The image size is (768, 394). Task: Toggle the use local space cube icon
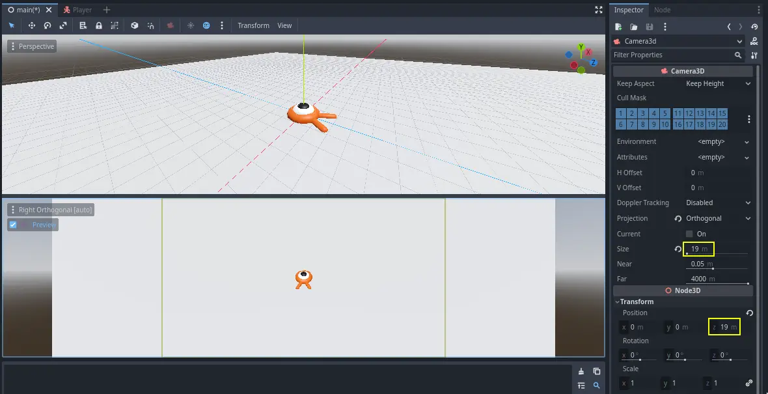[x=135, y=25]
